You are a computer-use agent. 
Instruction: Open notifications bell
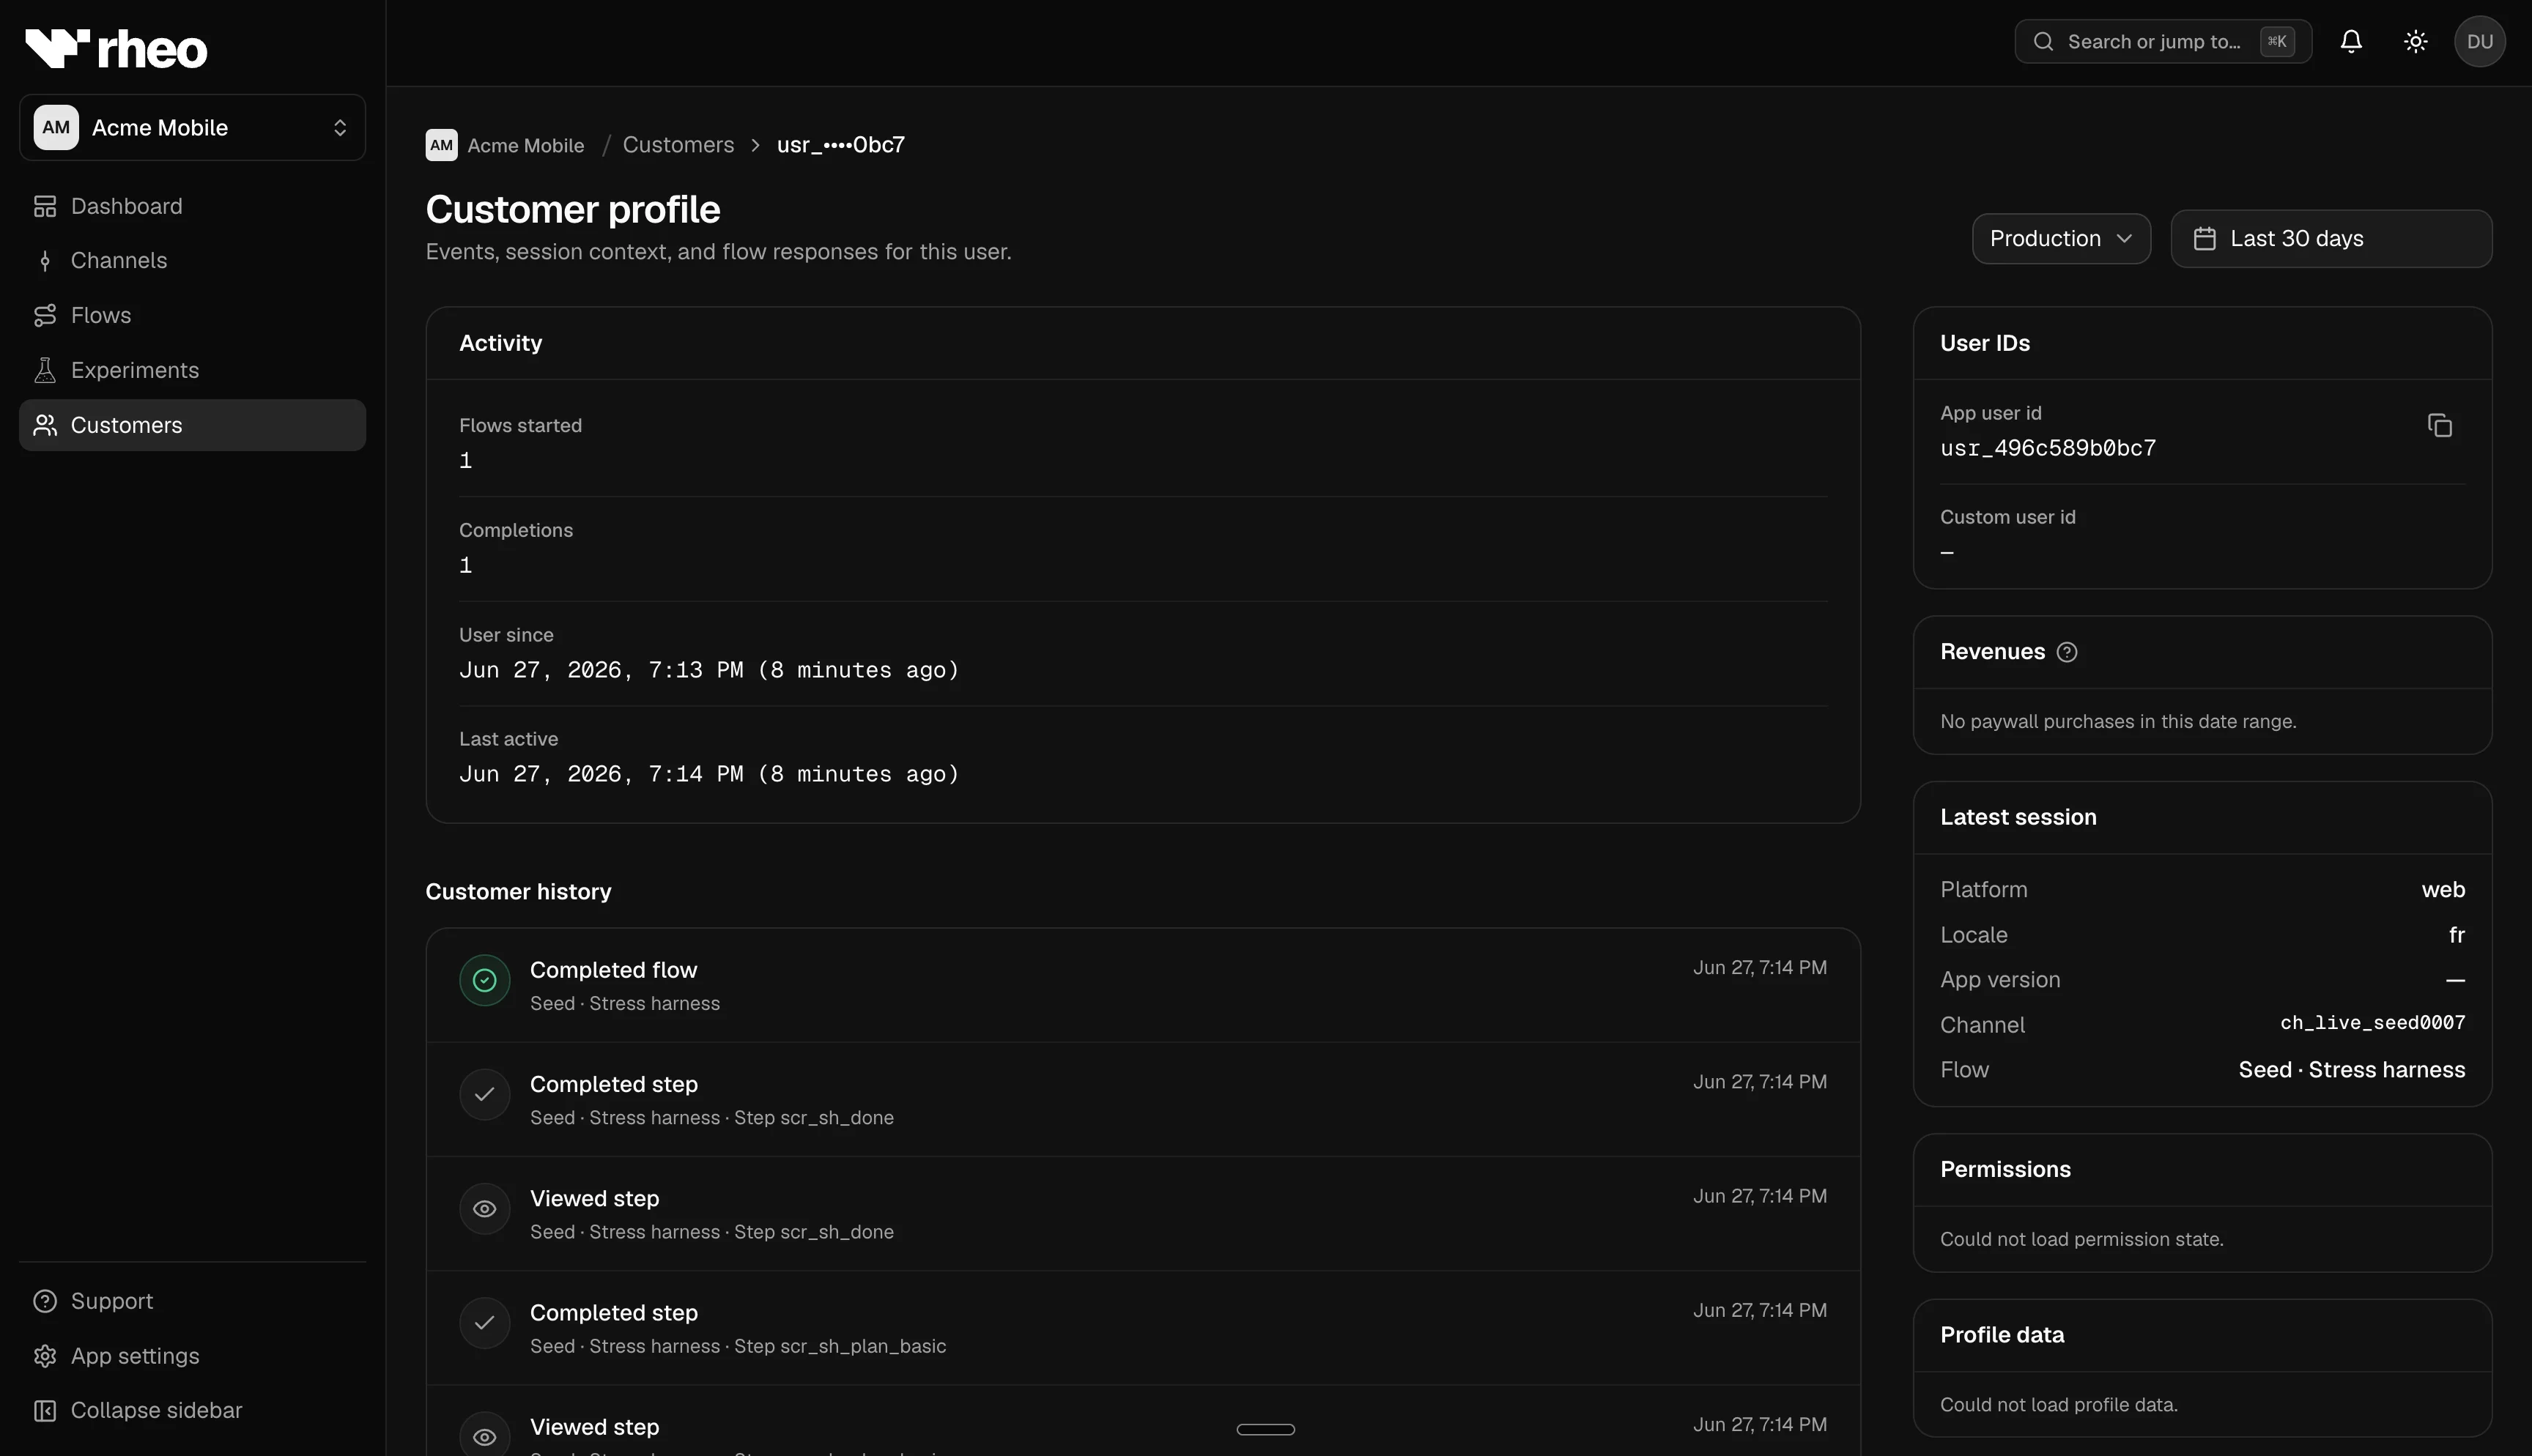tap(2351, 41)
